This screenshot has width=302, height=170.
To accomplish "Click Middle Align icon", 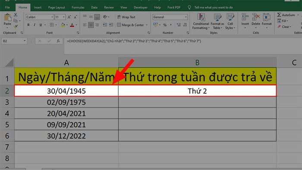I will (91, 17).
